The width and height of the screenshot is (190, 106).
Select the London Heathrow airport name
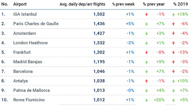point(31,43)
